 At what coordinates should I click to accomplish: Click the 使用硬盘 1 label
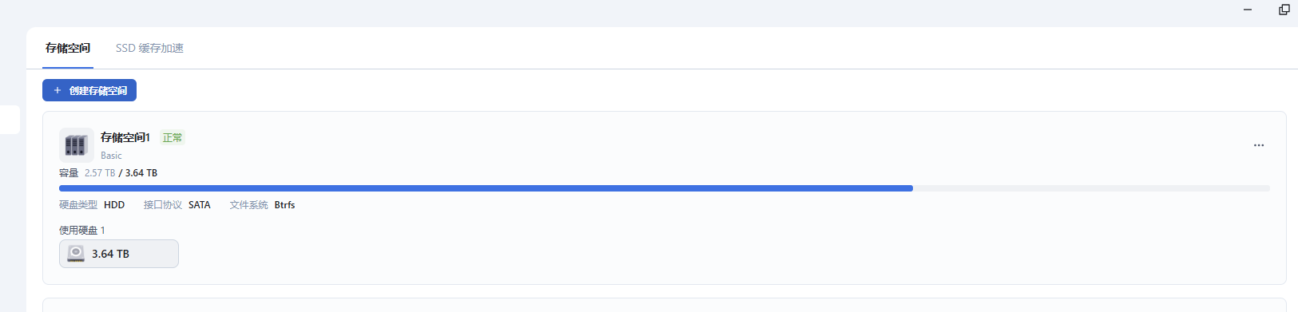tap(82, 230)
